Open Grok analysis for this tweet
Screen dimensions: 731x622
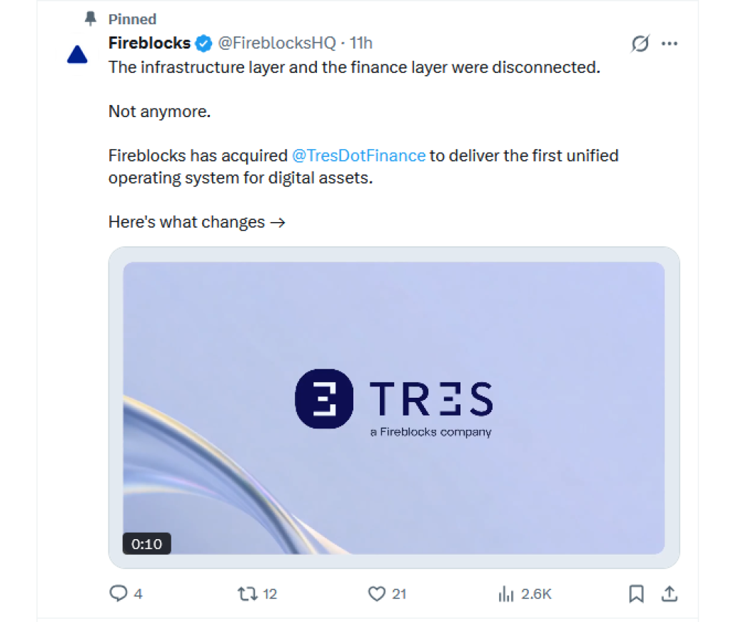640,44
